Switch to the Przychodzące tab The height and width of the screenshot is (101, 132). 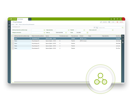click(22, 19)
